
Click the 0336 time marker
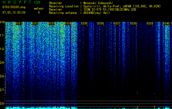coord(101,23)
